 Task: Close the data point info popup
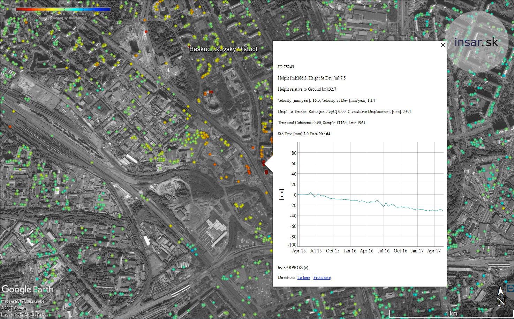tap(443, 45)
